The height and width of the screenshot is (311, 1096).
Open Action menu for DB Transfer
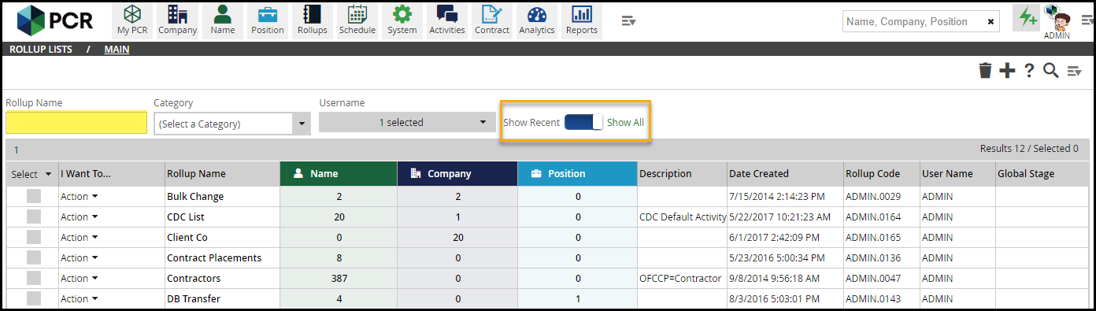[x=80, y=299]
